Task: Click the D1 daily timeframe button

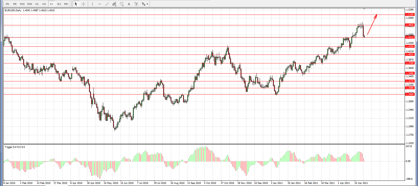Action: point(51,4)
